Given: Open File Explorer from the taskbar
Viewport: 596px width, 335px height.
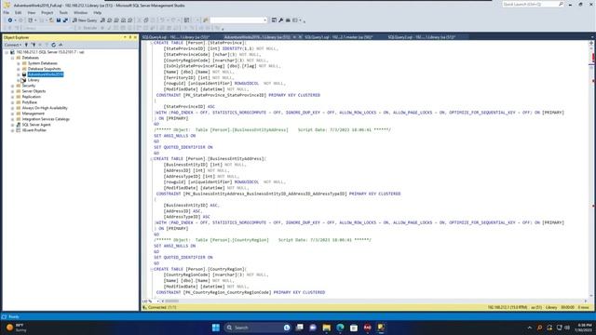Looking at the screenshot, I should [327, 328].
